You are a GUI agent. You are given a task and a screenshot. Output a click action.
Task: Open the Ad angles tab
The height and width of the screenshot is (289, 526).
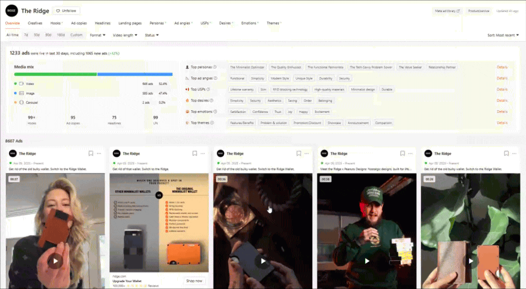pyautogui.click(x=183, y=23)
